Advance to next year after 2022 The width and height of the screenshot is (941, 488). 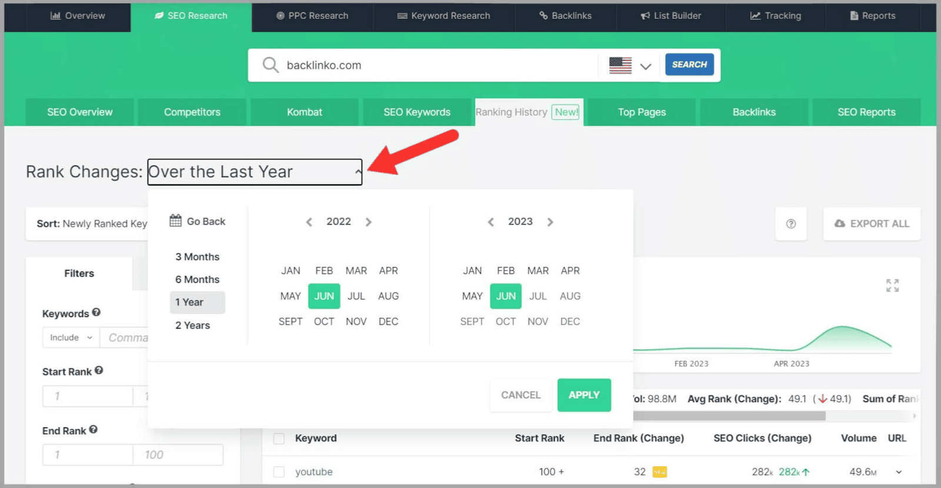click(369, 222)
